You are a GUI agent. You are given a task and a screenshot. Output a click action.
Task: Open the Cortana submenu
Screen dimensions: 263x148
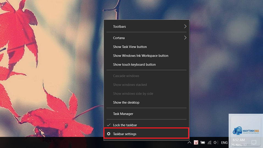(x=146, y=38)
